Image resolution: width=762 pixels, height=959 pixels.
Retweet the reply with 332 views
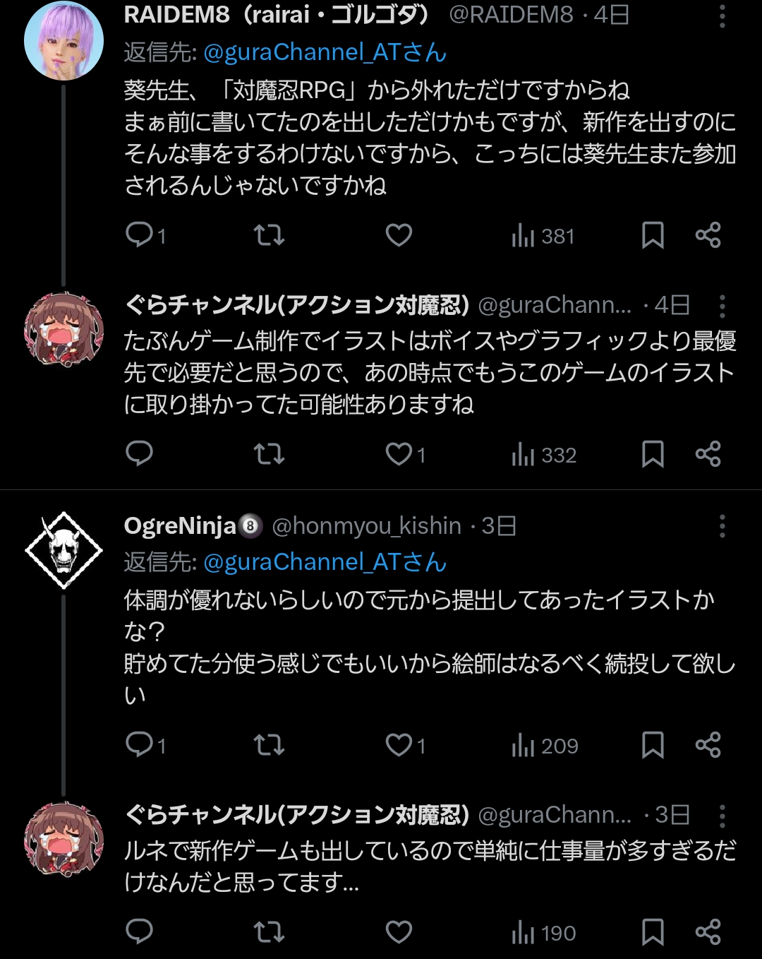click(x=269, y=454)
